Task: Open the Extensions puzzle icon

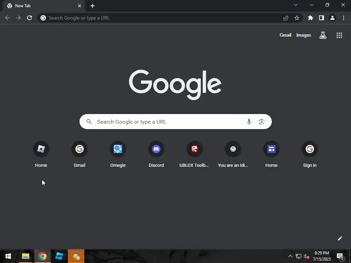Action: (x=311, y=18)
